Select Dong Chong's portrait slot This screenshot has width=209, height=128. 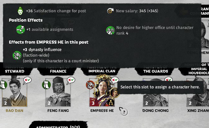pos(156,92)
